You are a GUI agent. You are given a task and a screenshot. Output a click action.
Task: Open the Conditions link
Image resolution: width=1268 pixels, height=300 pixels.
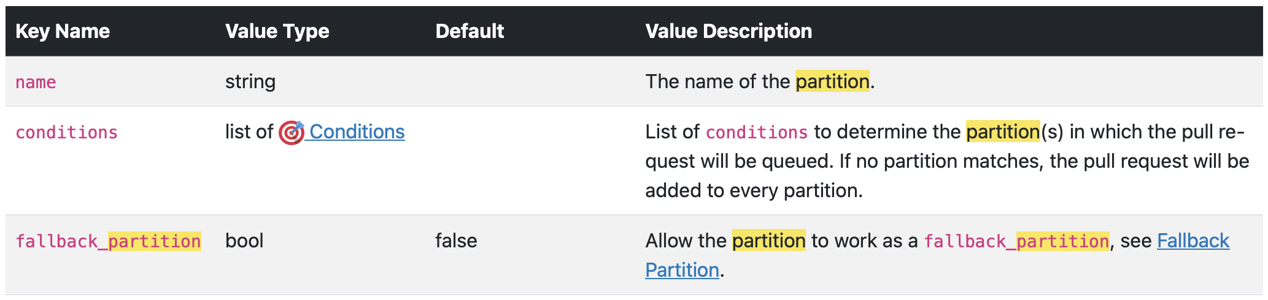coord(357,132)
